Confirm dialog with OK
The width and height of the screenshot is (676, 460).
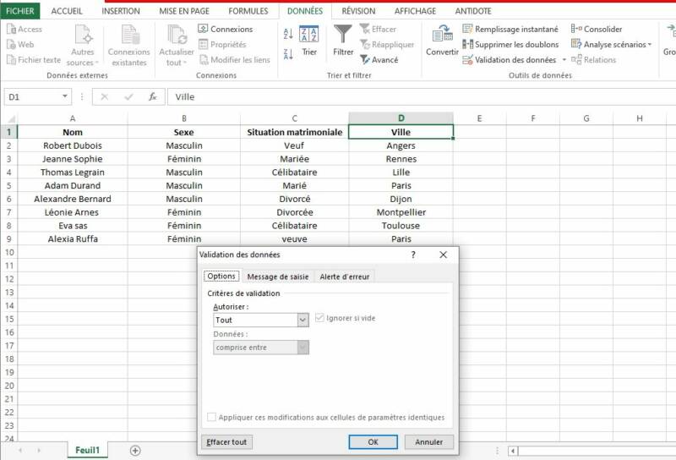[x=373, y=442]
